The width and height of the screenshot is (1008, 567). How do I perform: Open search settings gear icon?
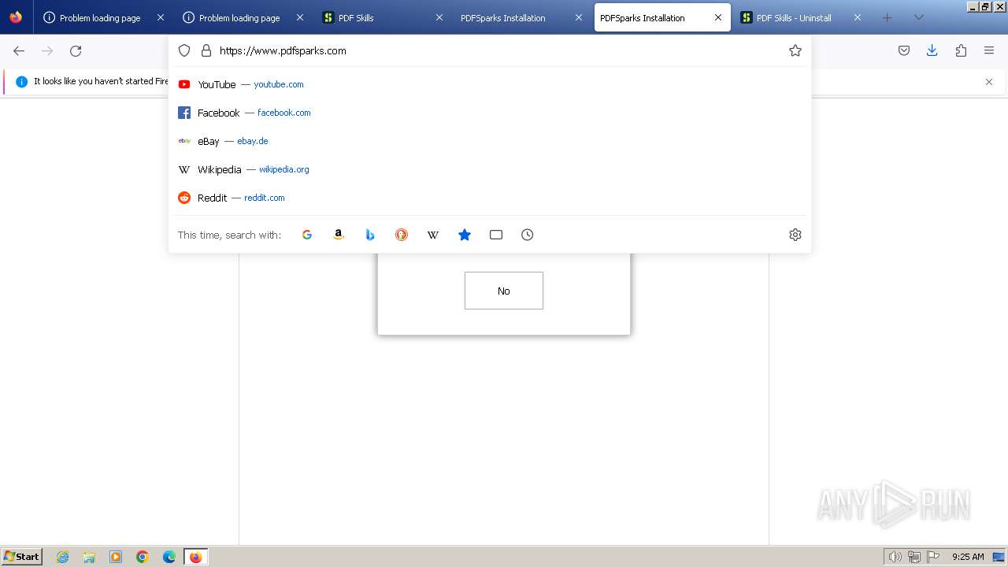[x=795, y=235]
